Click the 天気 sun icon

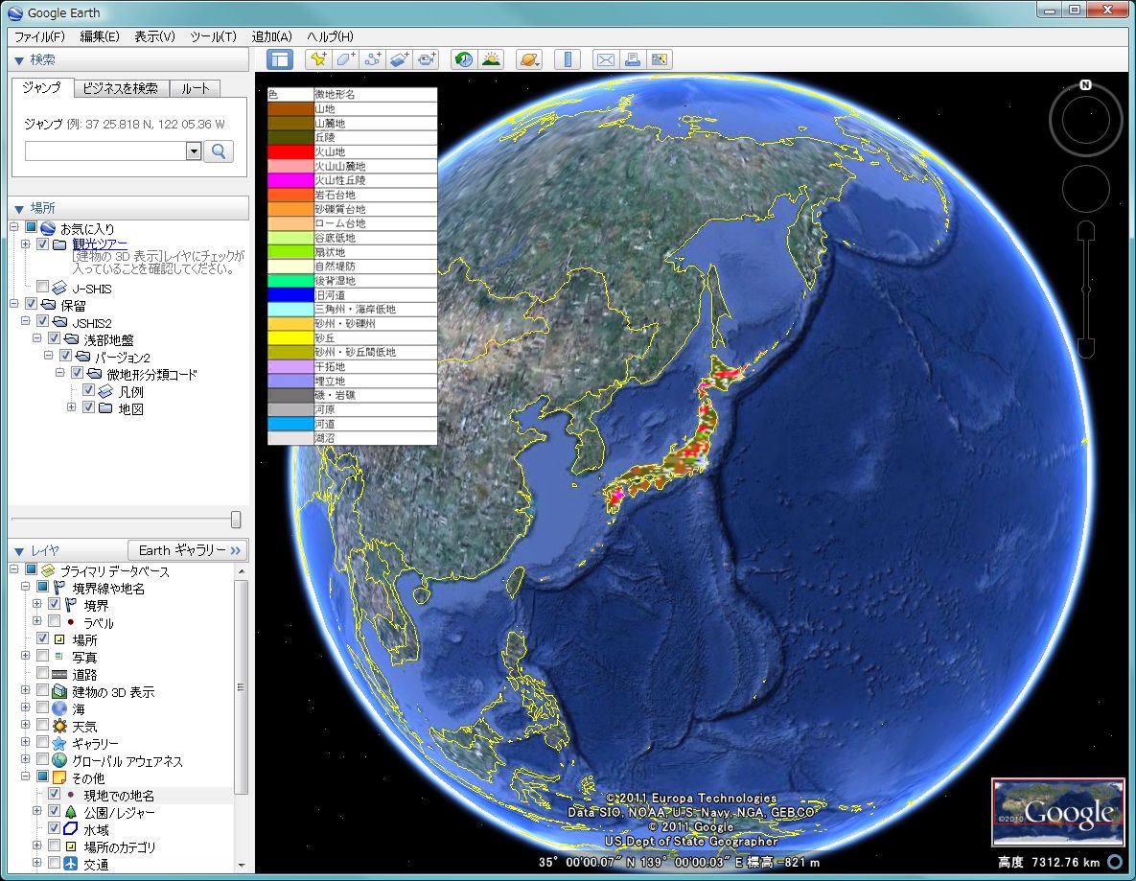[60, 726]
